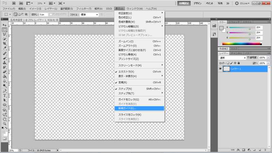272x153 pixels.
Task: Select the Rectangular Marquee tool in toolbox
Action: point(4,30)
